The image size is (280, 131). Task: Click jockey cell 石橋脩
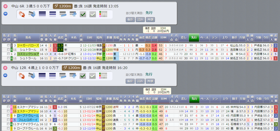coord(235,124)
